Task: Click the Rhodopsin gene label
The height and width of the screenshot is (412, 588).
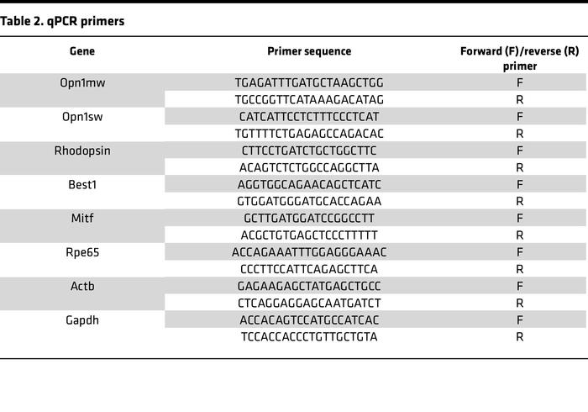Action: coord(81,150)
